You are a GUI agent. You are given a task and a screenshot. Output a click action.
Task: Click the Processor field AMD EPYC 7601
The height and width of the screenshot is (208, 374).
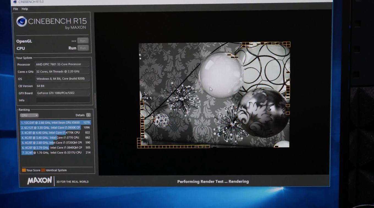(x=62, y=64)
